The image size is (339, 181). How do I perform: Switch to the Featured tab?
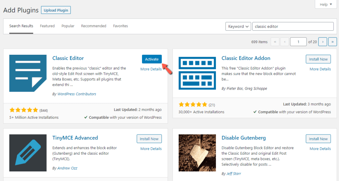coord(47,26)
